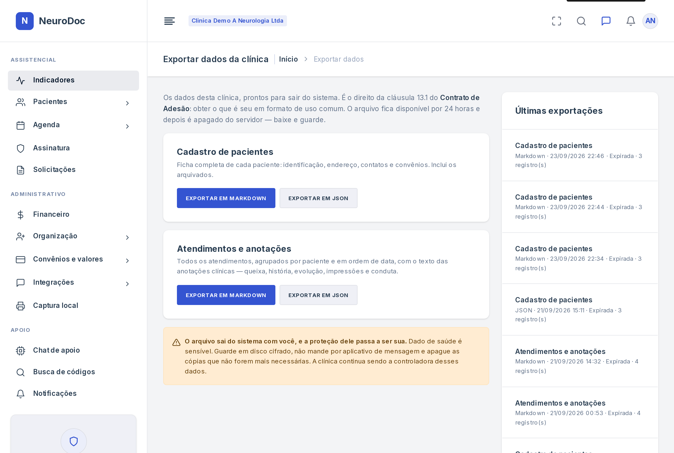Click the NeuroDoc N logo icon
This screenshot has width=674, height=453.
pos(24,21)
